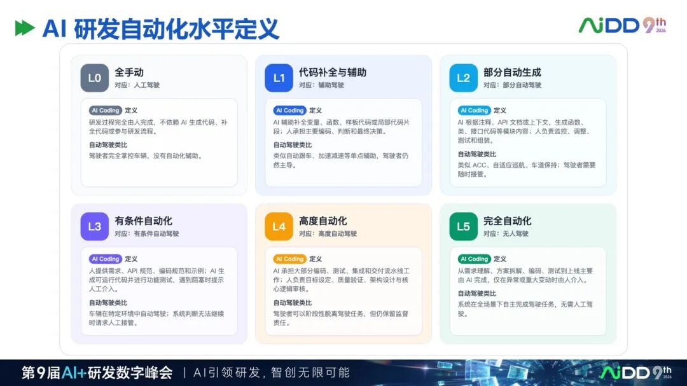Click the subtitle 对应：人工驾驶
The height and width of the screenshot is (386, 687).
(x=137, y=85)
